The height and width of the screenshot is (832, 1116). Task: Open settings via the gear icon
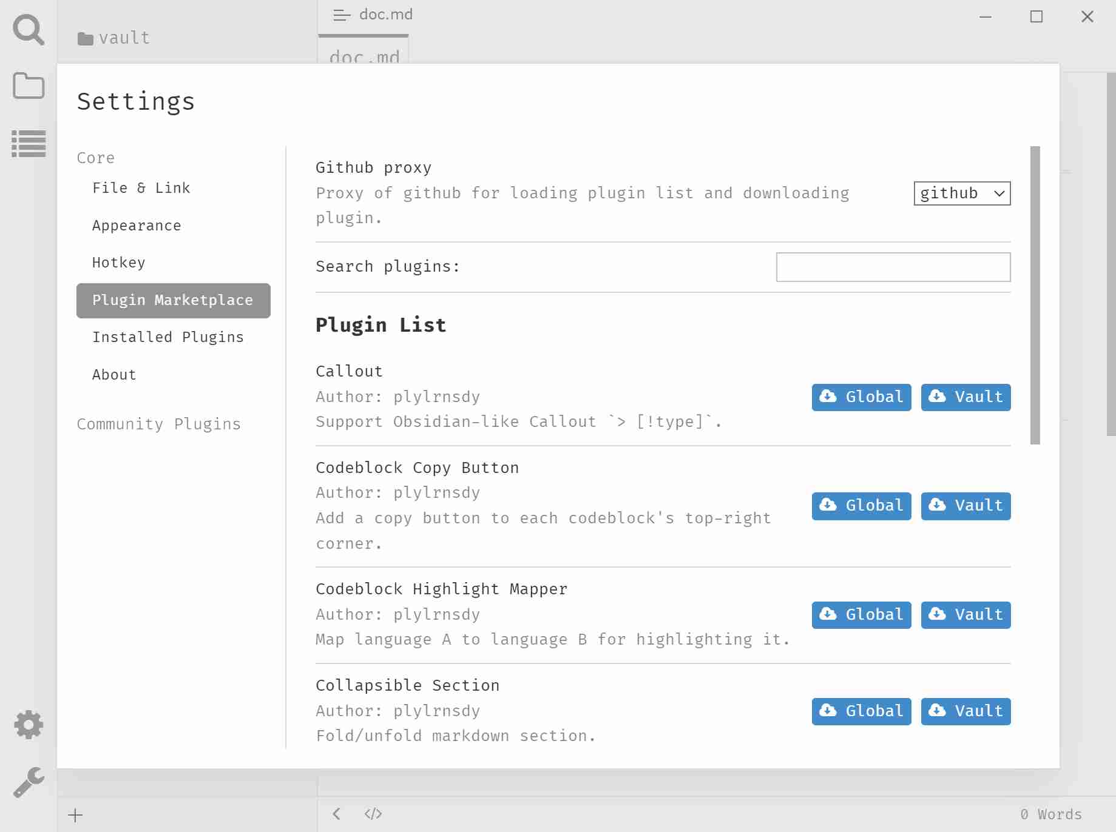pos(28,723)
